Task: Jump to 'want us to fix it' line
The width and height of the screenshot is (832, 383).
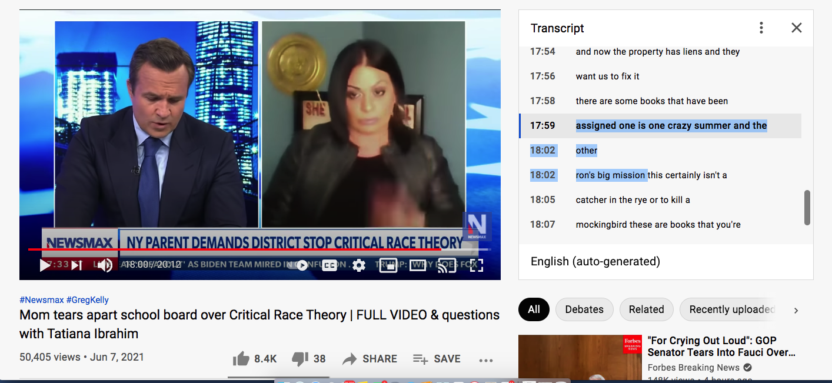Action: [x=660, y=76]
